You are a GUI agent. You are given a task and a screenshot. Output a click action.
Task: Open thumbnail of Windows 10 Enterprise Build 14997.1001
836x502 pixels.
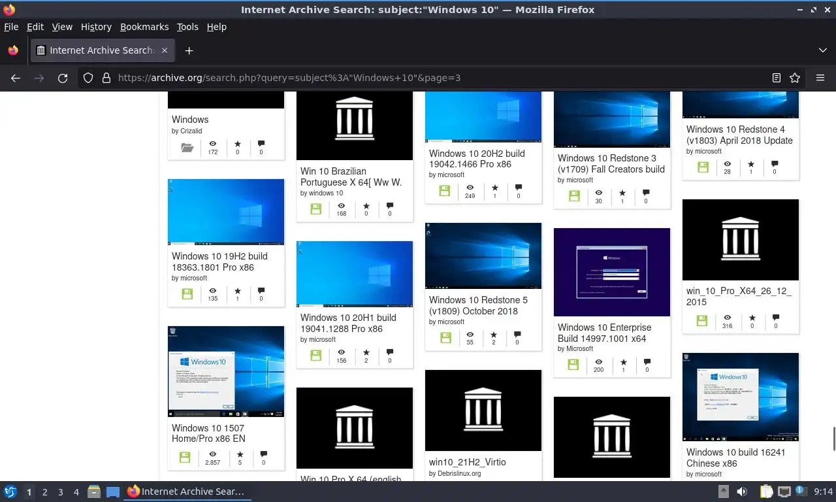tap(612, 272)
